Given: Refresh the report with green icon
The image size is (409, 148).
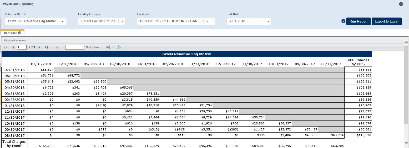Looking at the screenshot, I should click(119, 47).
